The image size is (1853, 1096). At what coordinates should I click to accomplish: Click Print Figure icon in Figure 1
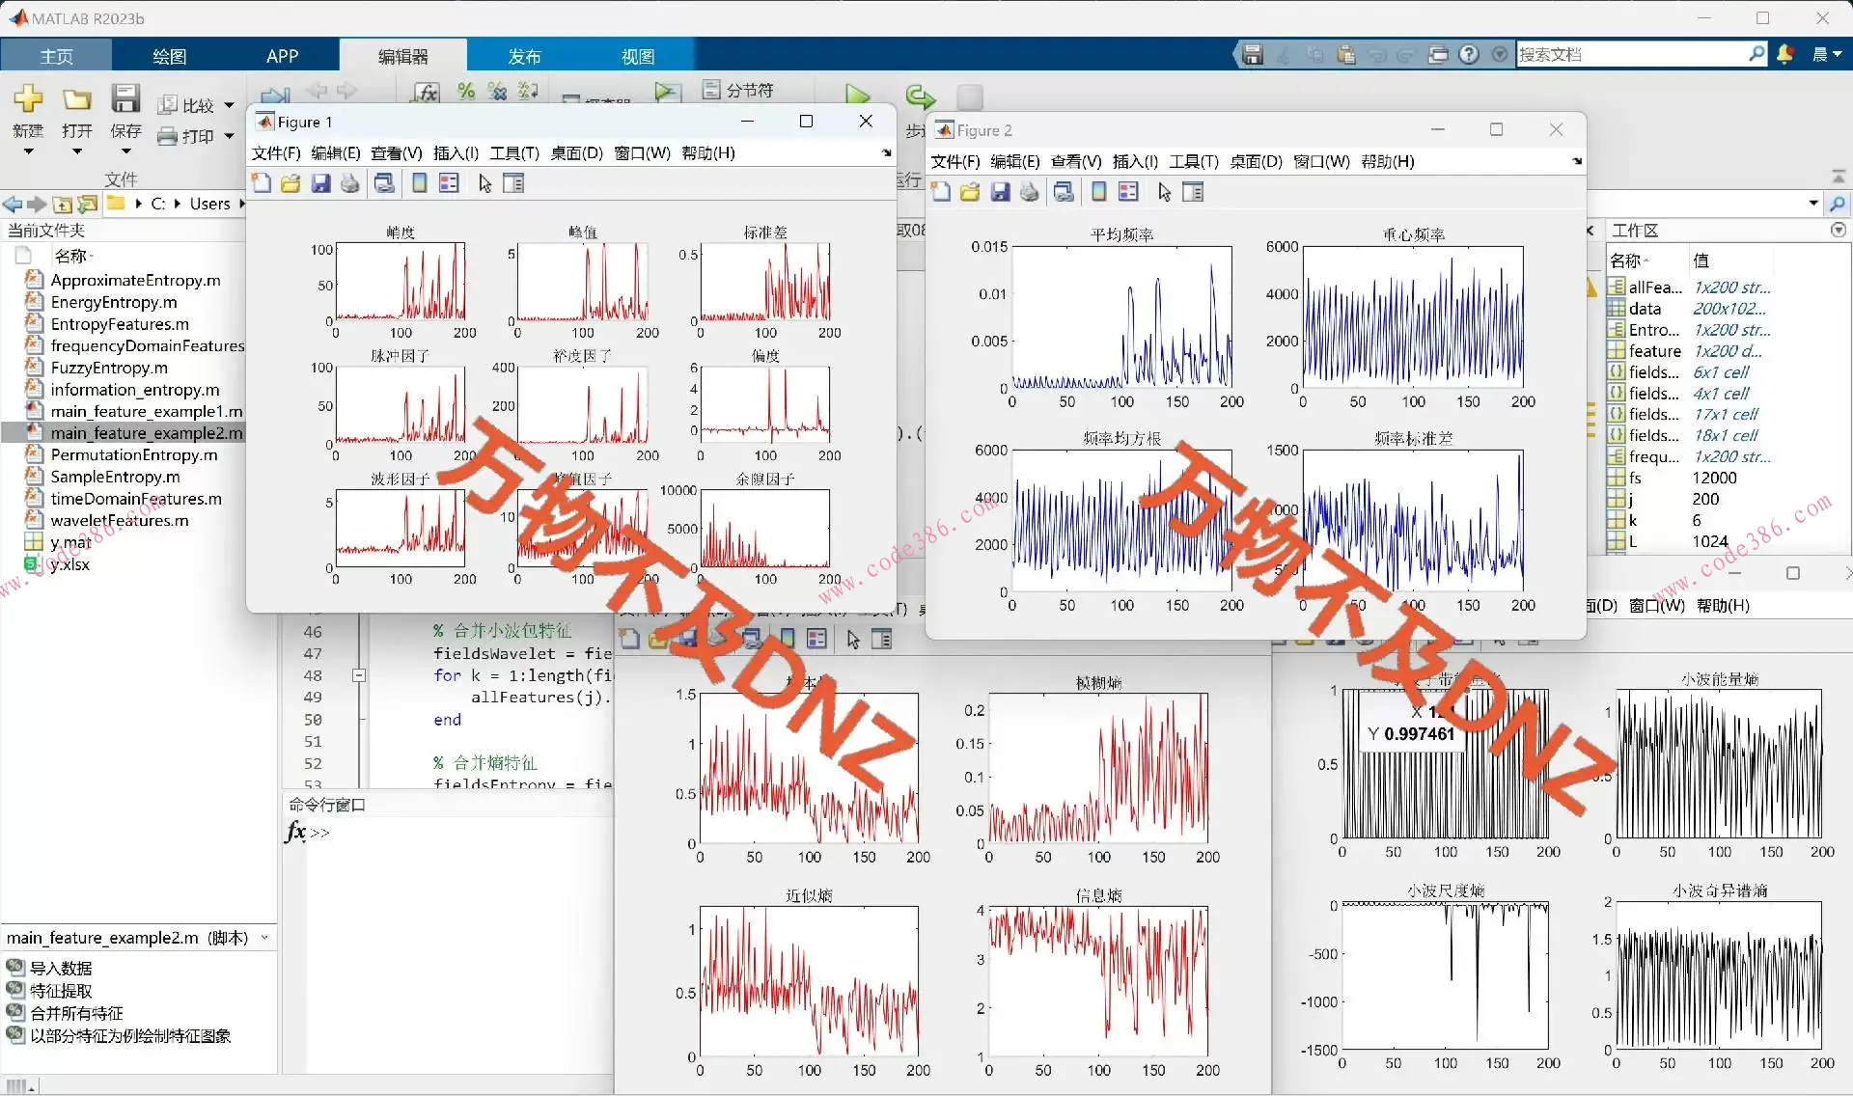(x=350, y=183)
